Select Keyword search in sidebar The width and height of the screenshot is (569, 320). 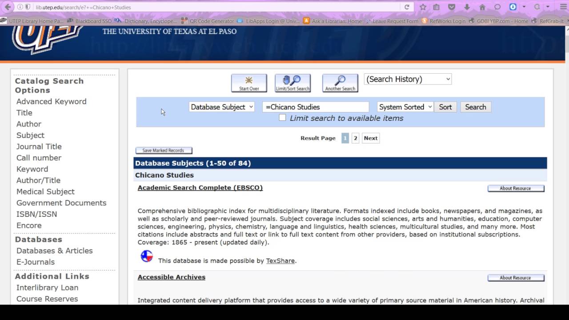click(32, 169)
